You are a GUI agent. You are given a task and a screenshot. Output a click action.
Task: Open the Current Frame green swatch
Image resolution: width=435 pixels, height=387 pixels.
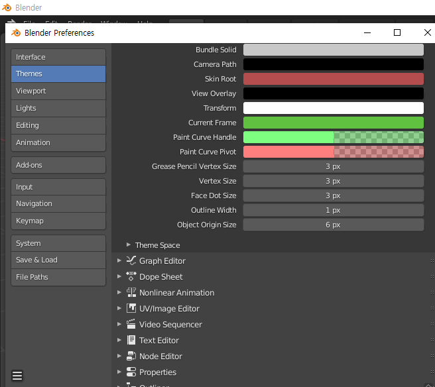[334, 123]
